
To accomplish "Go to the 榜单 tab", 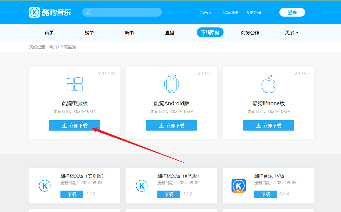I will (x=89, y=33).
